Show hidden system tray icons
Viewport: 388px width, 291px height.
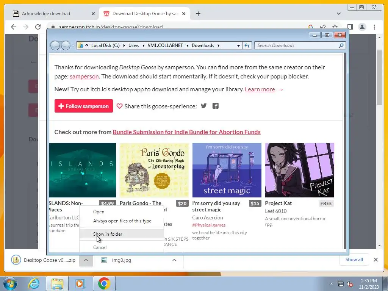(331, 284)
